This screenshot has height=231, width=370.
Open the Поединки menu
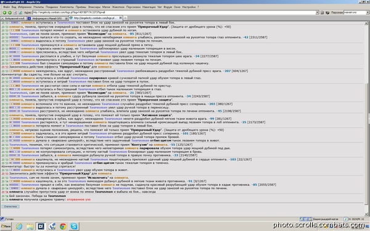tap(52, 7)
